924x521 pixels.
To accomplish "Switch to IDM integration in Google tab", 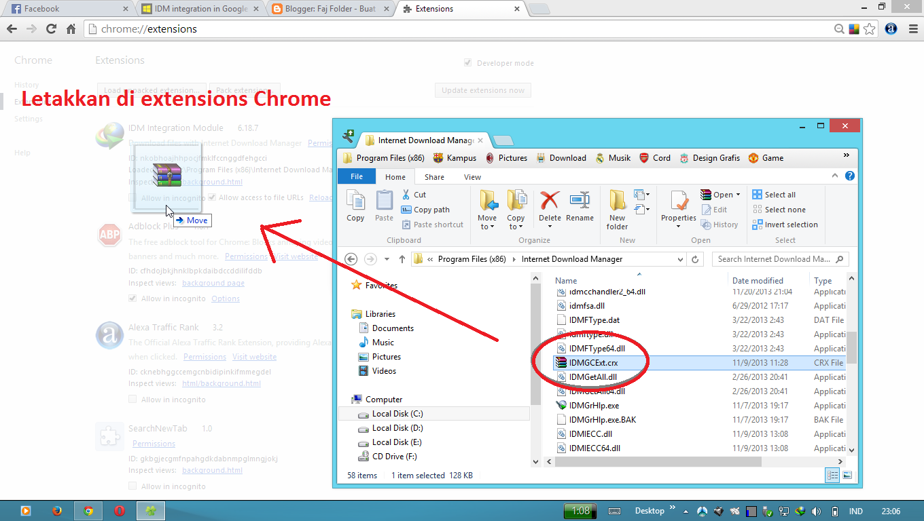I will 200,9.
